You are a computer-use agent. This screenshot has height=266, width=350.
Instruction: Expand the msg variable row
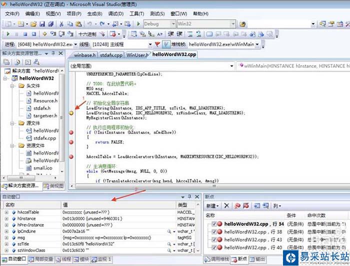[6, 238]
